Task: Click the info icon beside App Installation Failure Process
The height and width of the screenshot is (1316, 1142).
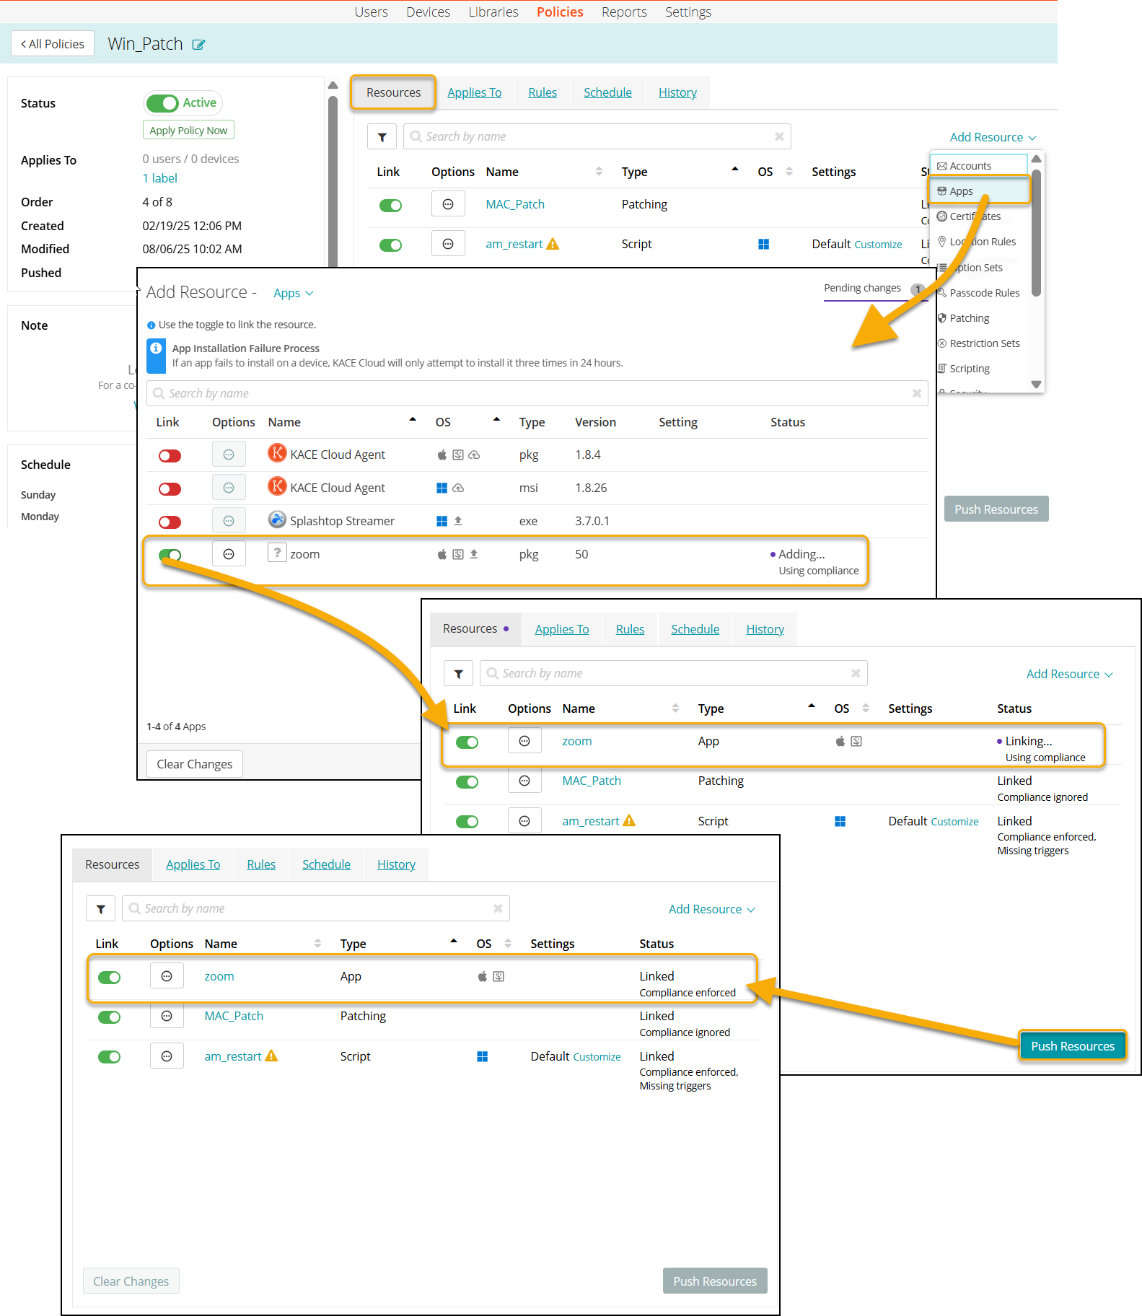Action: pyautogui.click(x=156, y=348)
